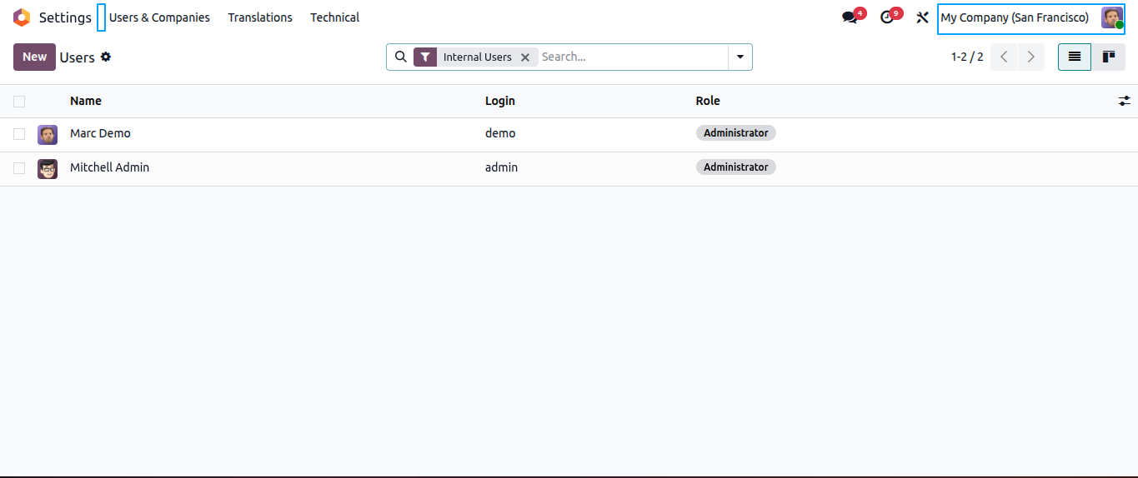Select the Marc Demo row checkbox
Image resolution: width=1138 pixels, height=478 pixels.
(19, 134)
